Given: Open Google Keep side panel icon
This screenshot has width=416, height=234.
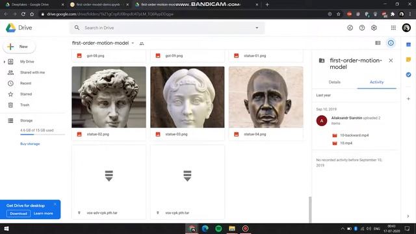Looking at the screenshot, I should coord(409,60).
